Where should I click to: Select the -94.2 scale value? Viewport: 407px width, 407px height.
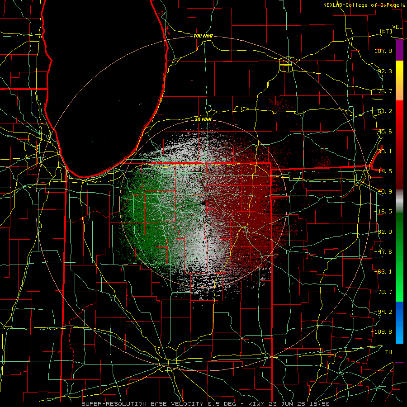pyautogui.click(x=383, y=312)
